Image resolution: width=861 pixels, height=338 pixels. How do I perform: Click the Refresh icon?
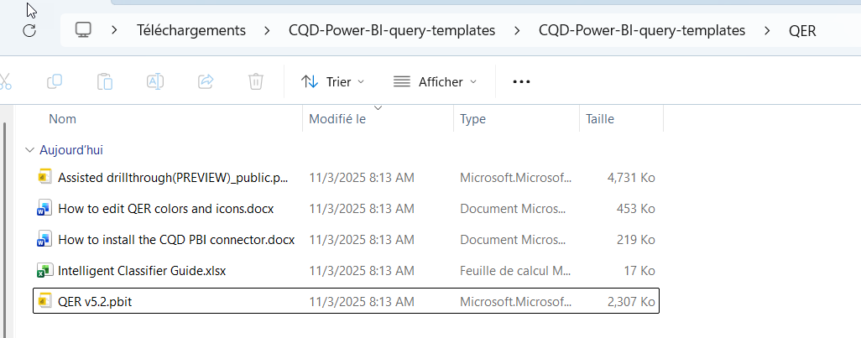pos(29,30)
